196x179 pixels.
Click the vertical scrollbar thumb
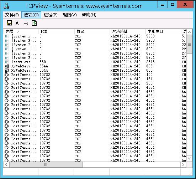click(x=190, y=44)
